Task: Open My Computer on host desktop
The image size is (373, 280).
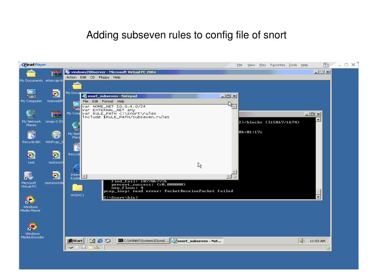Action: point(31,94)
